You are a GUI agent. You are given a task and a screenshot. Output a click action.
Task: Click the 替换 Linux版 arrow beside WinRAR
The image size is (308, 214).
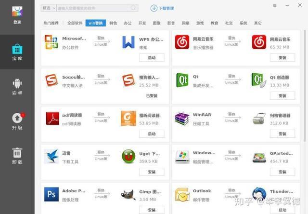233,118
